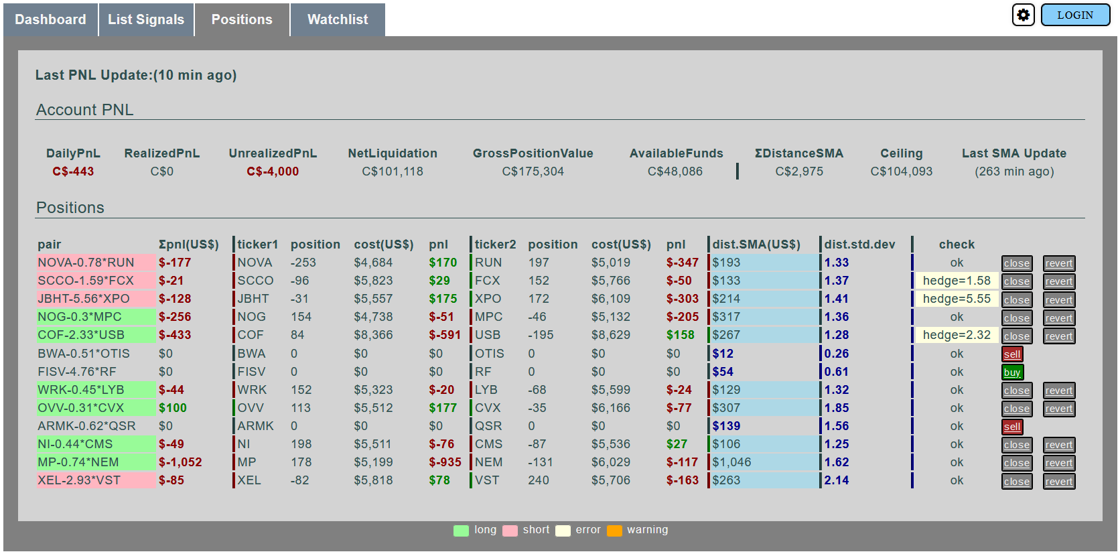Select the Positions tab
Image resolution: width=1120 pixels, height=554 pixels.
pos(242,19)
